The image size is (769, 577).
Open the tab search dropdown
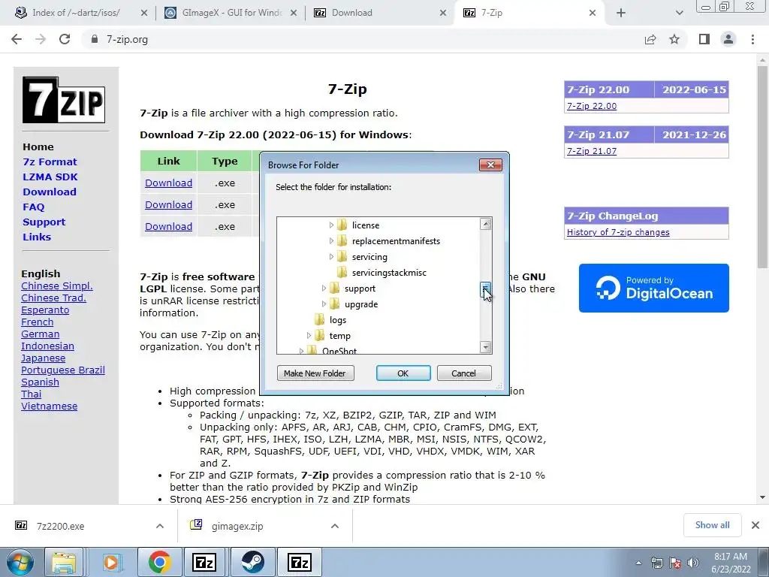[679, 13]
